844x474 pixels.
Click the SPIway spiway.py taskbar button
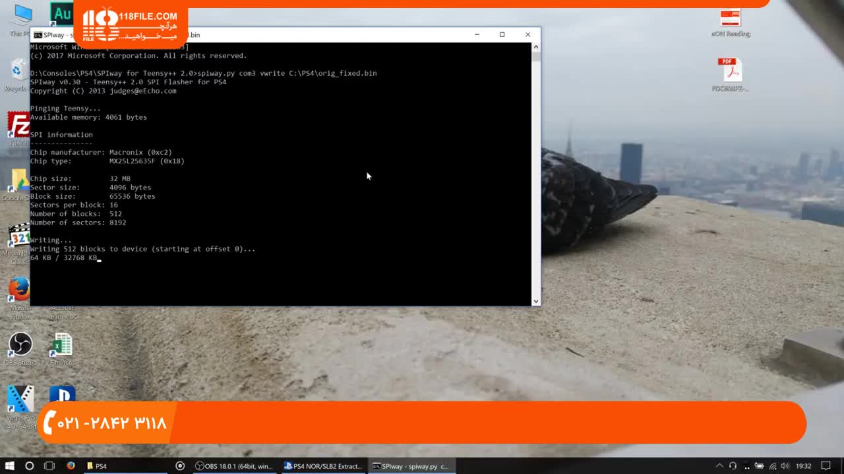(x=411, y=466)
